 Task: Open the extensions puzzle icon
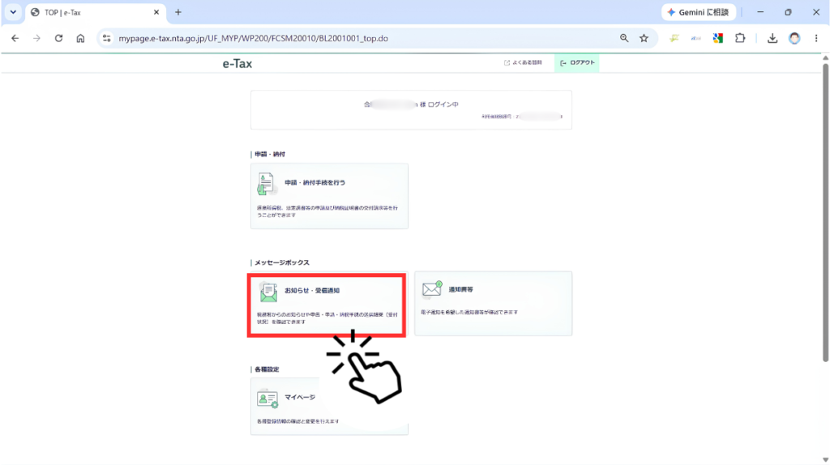point(740,38)
